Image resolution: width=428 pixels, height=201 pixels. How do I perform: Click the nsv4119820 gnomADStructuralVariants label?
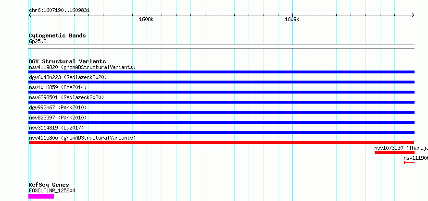82,67
